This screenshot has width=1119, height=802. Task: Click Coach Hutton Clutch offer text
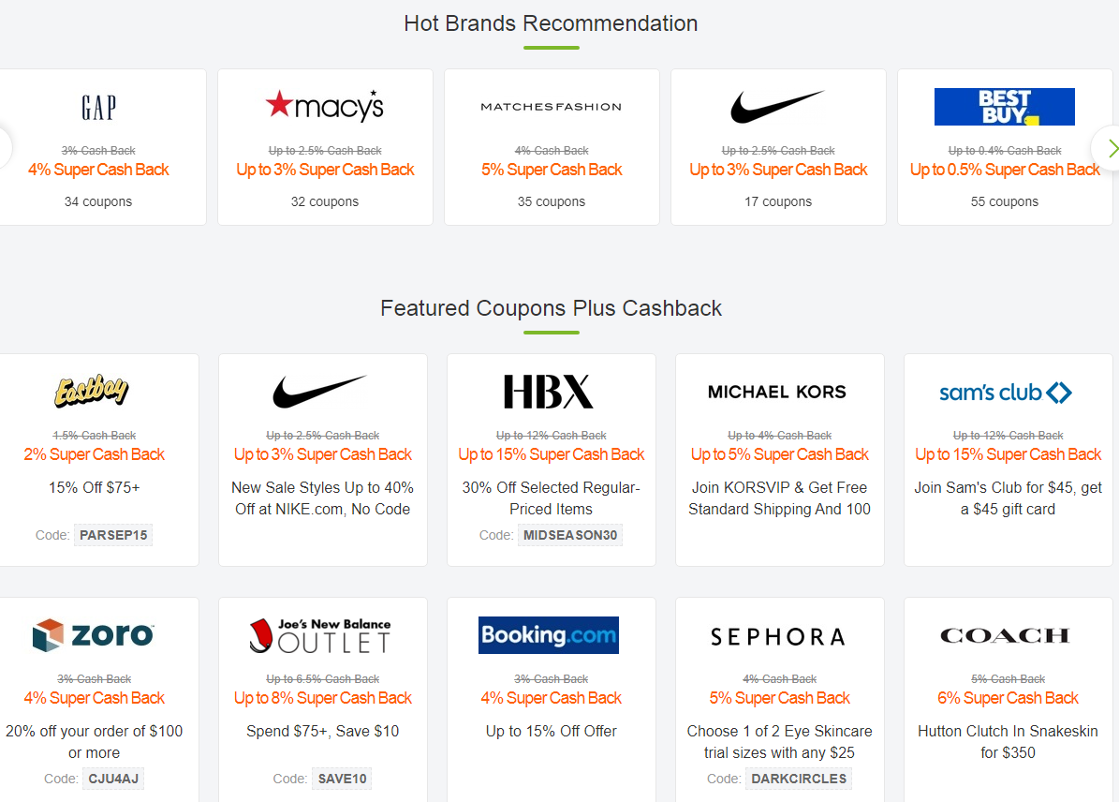pyautogui.click(x=1008, y=741)
